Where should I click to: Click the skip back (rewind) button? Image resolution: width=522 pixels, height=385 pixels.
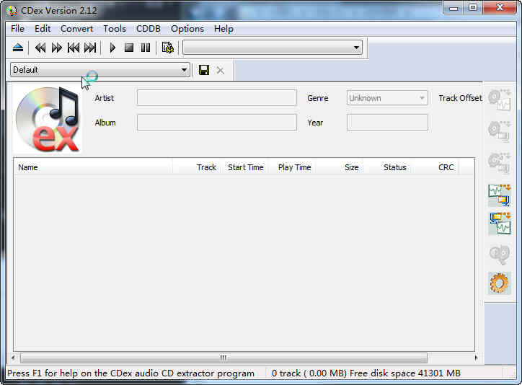[40, 48]
